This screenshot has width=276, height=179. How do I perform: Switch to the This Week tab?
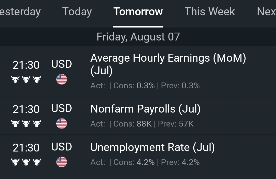pos(210,11)
